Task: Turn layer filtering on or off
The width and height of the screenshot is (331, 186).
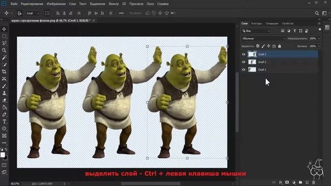Action: pyautogui.click(x=320, y=29)
